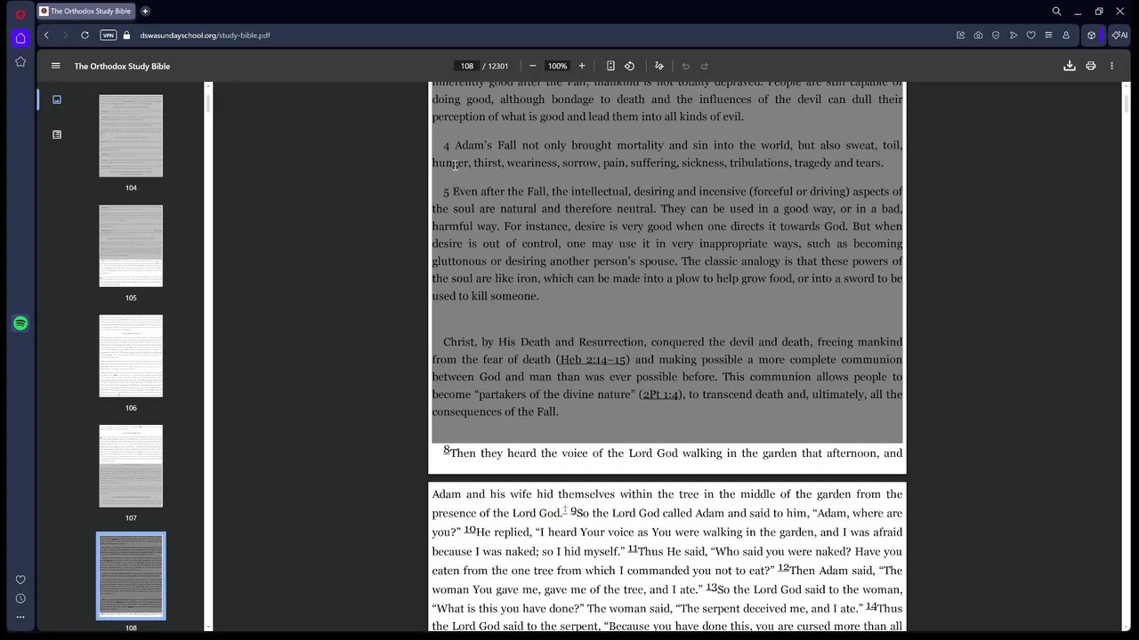Rotate the document counterclockwise
The height and width of the screenshot is (640, 1139).
coord(629,66)
